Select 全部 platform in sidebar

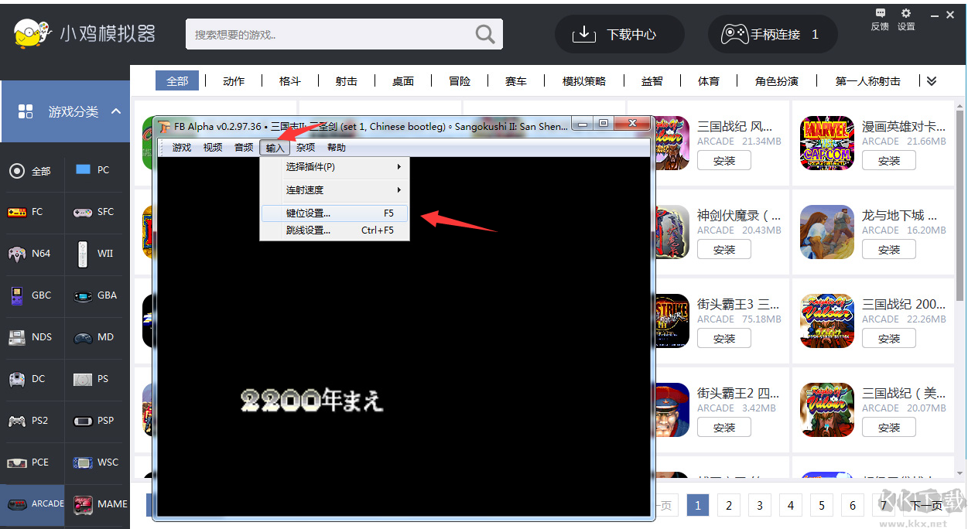tap(31, 171)
